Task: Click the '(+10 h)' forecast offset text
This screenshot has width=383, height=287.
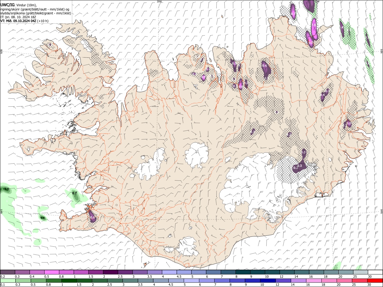Action: point(43,21)
